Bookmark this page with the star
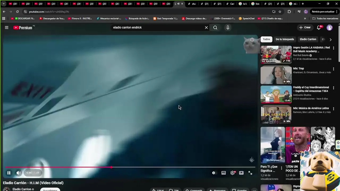 [280, 12]
